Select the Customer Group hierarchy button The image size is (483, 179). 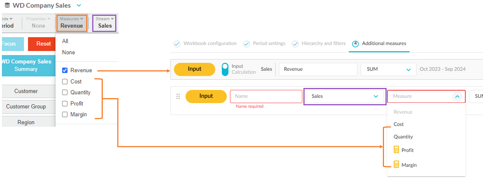[x=26, y=107]
